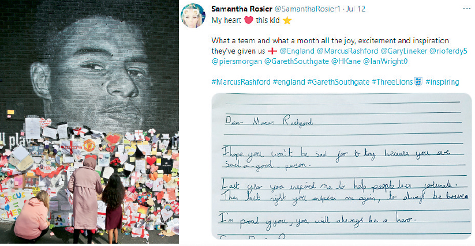Click the @SamanthaRosier1 handle
The image size is (475, 246).
pos(297,9)
